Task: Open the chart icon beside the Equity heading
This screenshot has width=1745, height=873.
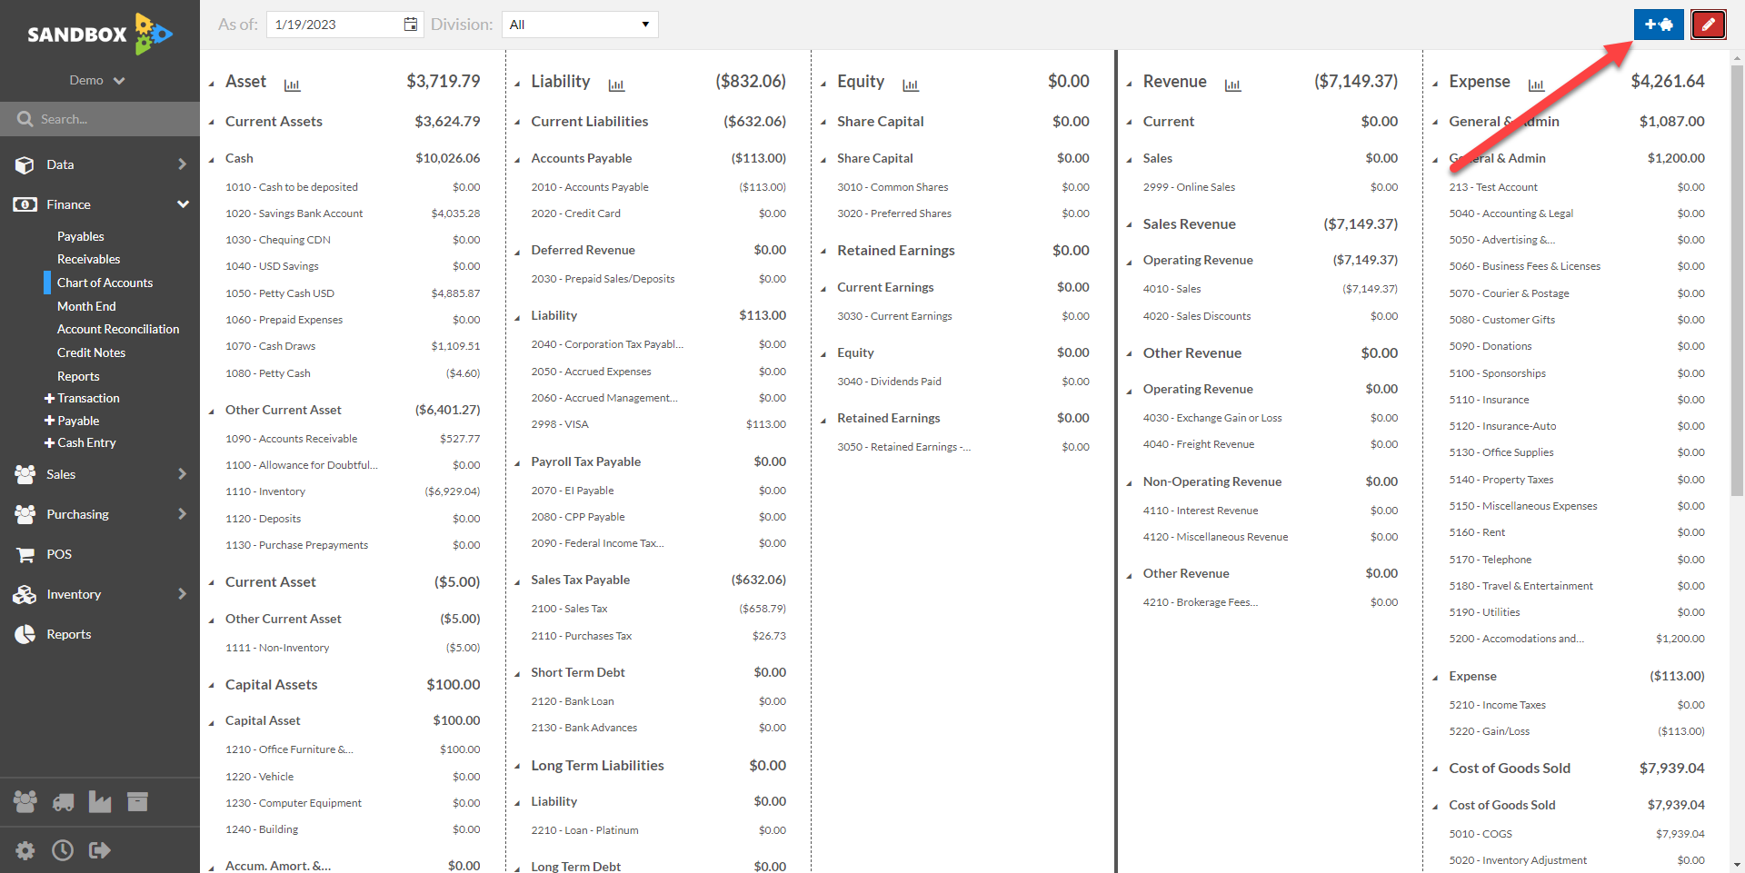Action: click(911, 84)
